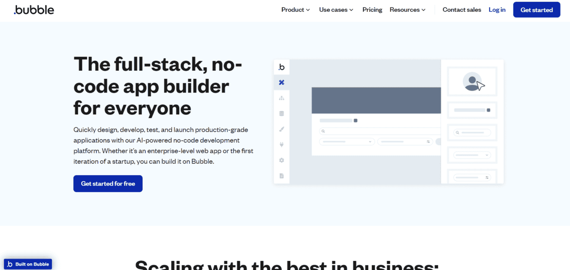570x270 pixels.
Task: Click the Bubble logo in the header
Action: 34,9
